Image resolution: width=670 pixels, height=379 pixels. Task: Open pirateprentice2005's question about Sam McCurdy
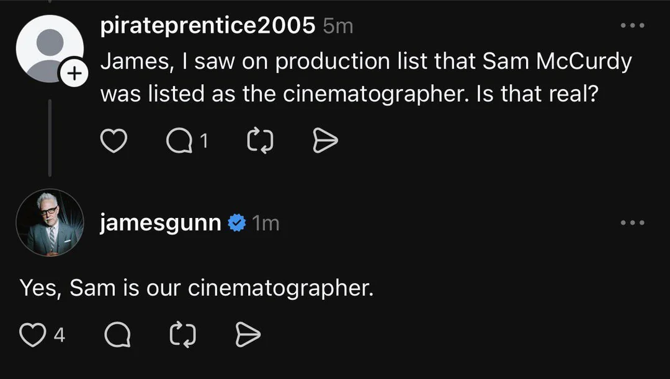pos(366,77)
